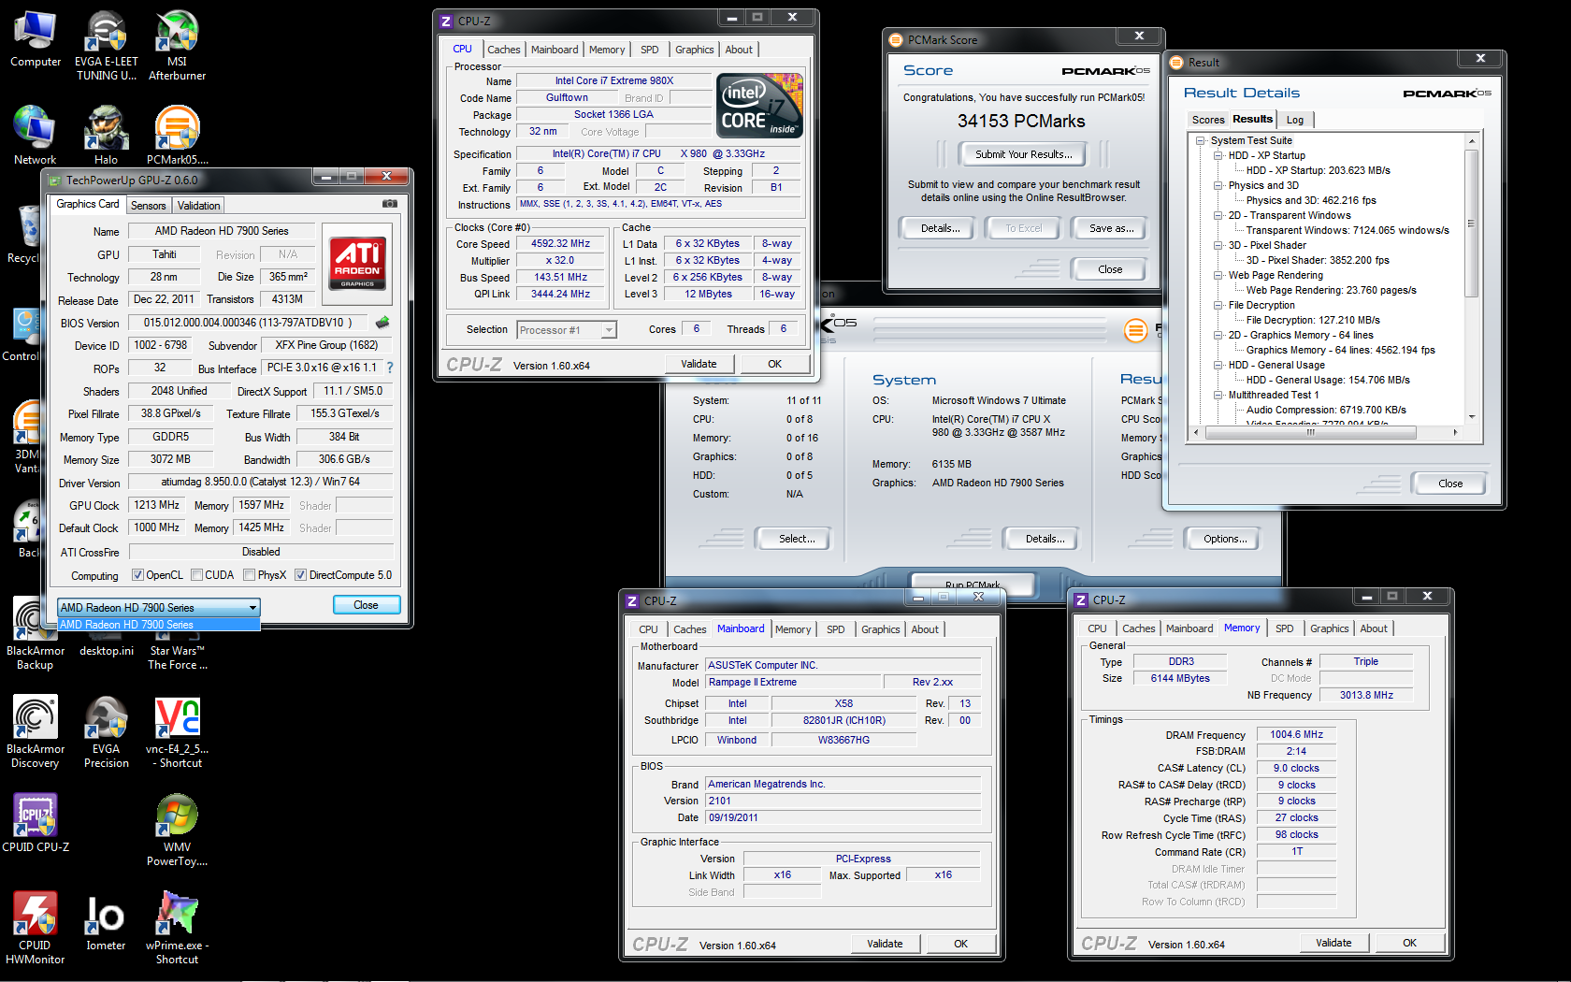
Task: Launch CPUID HWMonitor desktop icon
Action: (36, 927)
